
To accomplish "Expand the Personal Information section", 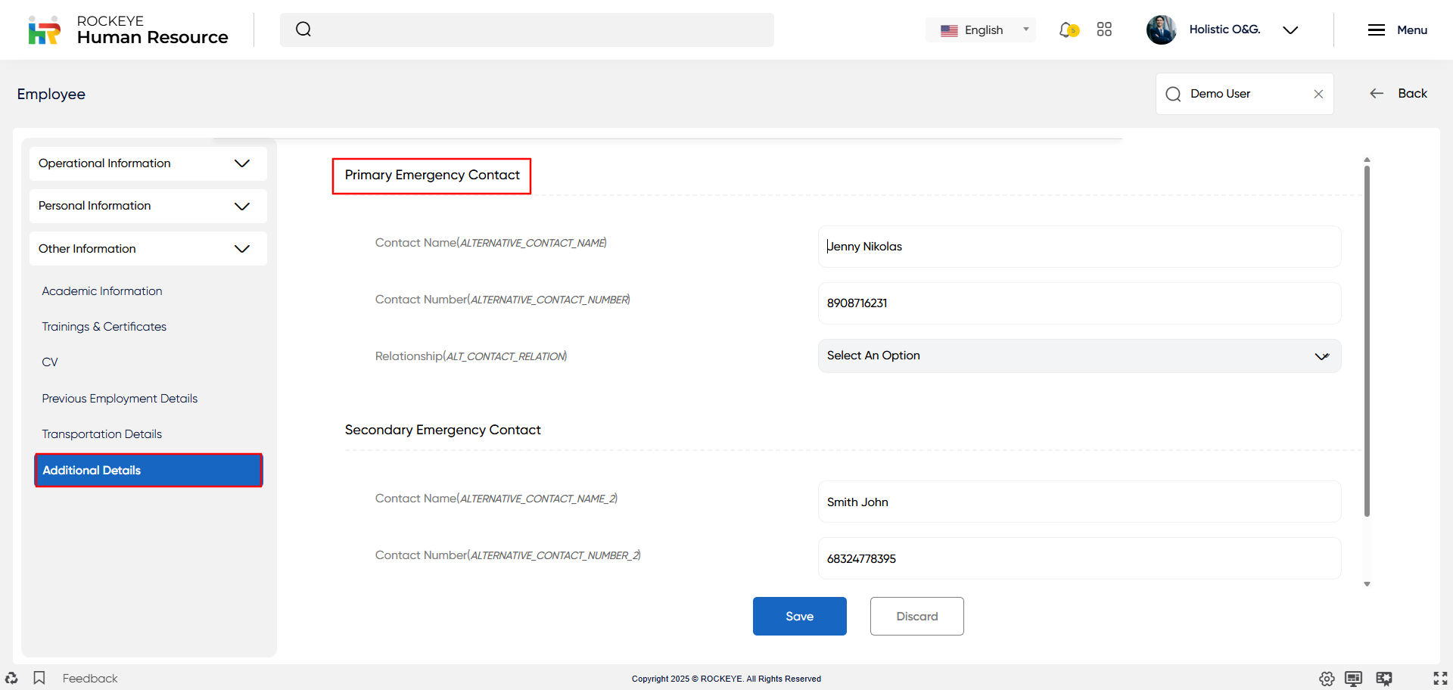I will coord(148,206).
